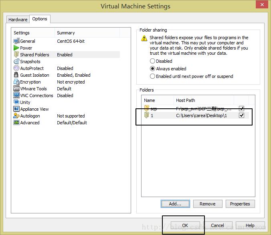
Task: Select the VNC Connections row
Action: 67,95
